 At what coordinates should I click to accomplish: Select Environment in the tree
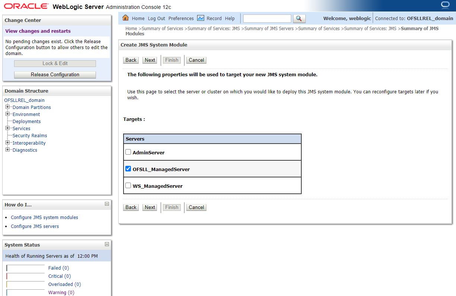[26, 114]
